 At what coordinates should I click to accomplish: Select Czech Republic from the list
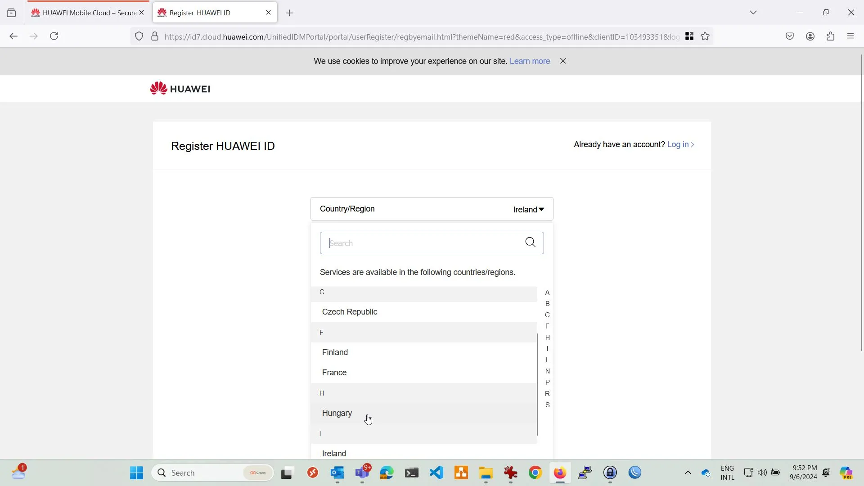pos(424,312)
